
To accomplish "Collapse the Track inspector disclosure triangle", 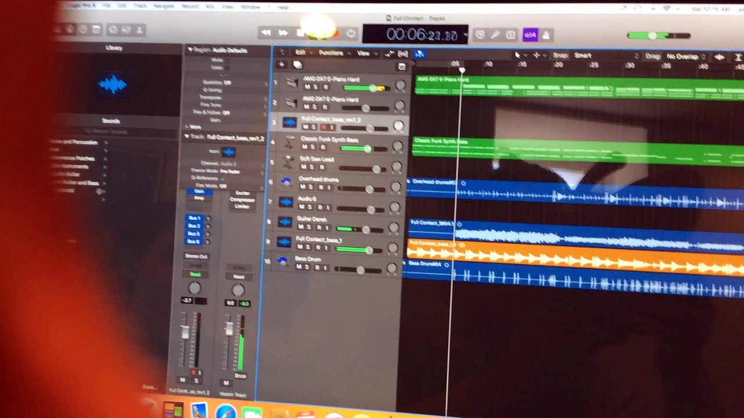I will click(187, 136).
